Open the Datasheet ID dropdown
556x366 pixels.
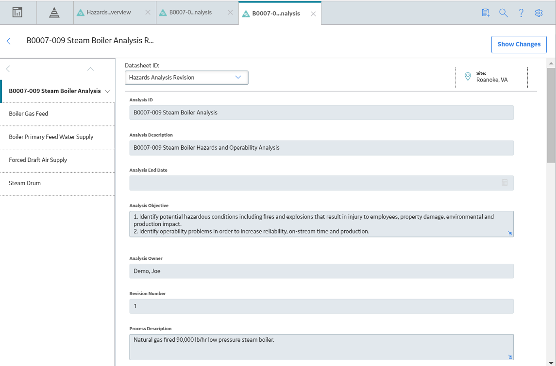point(186,78)
